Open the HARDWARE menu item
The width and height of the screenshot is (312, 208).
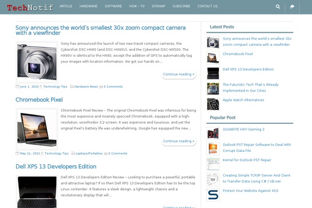(88, 6)
